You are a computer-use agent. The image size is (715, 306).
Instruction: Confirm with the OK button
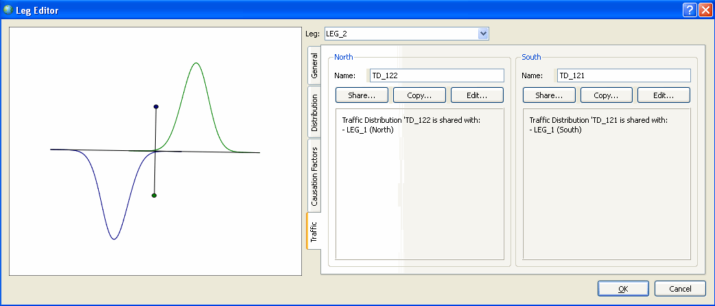tap(622, 289)
